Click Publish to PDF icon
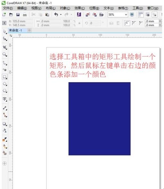 (101, 15)
